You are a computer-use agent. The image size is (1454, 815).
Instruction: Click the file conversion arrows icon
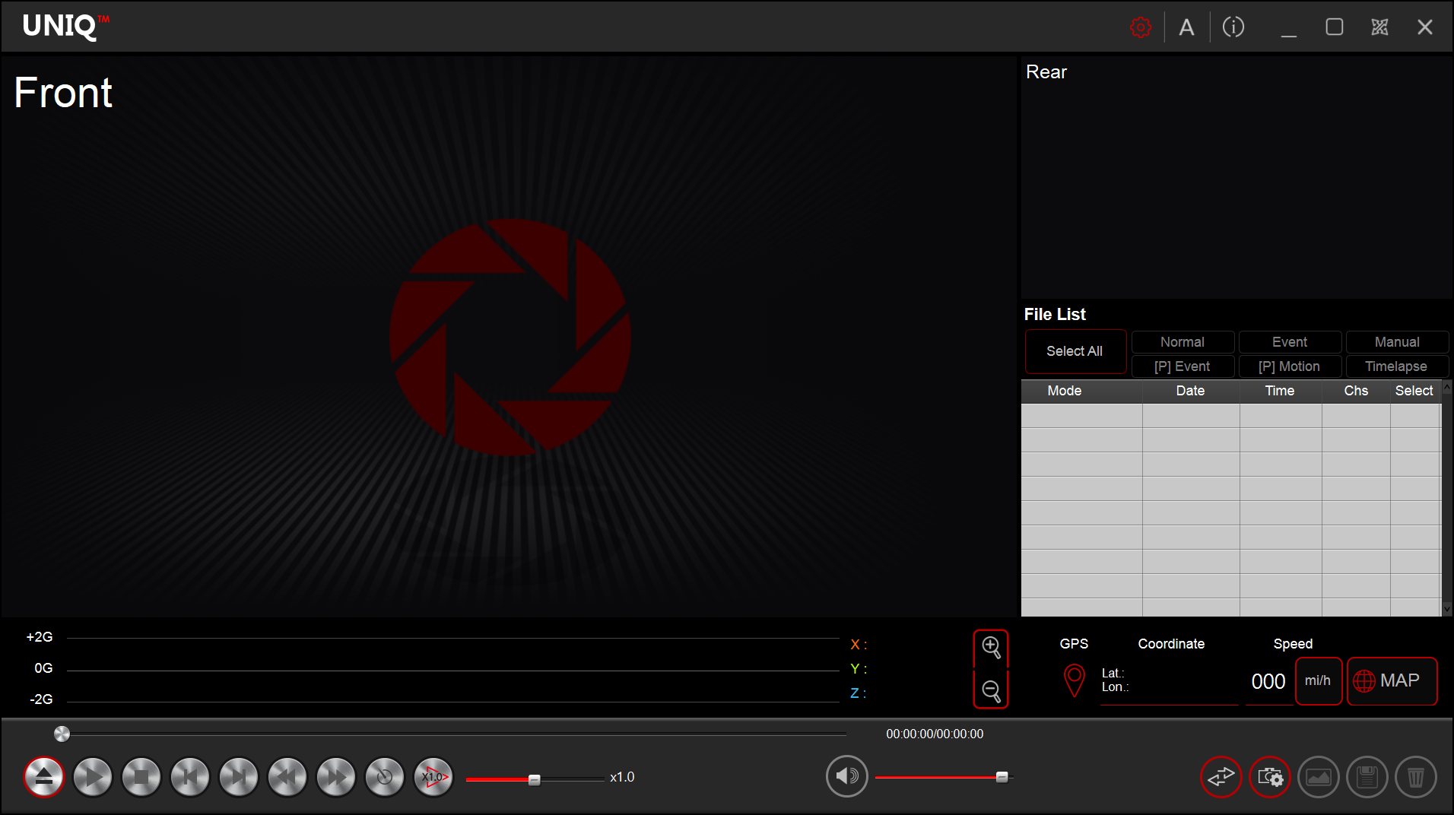pyautogui.click(x=1221, y=777)
